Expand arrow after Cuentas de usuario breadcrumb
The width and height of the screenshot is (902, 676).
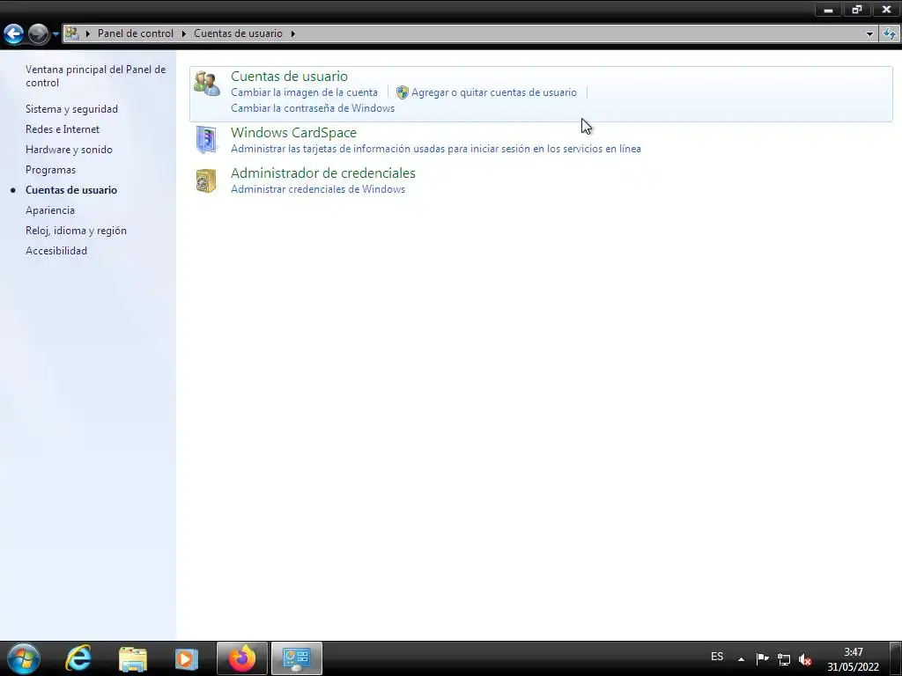(292, 33)
